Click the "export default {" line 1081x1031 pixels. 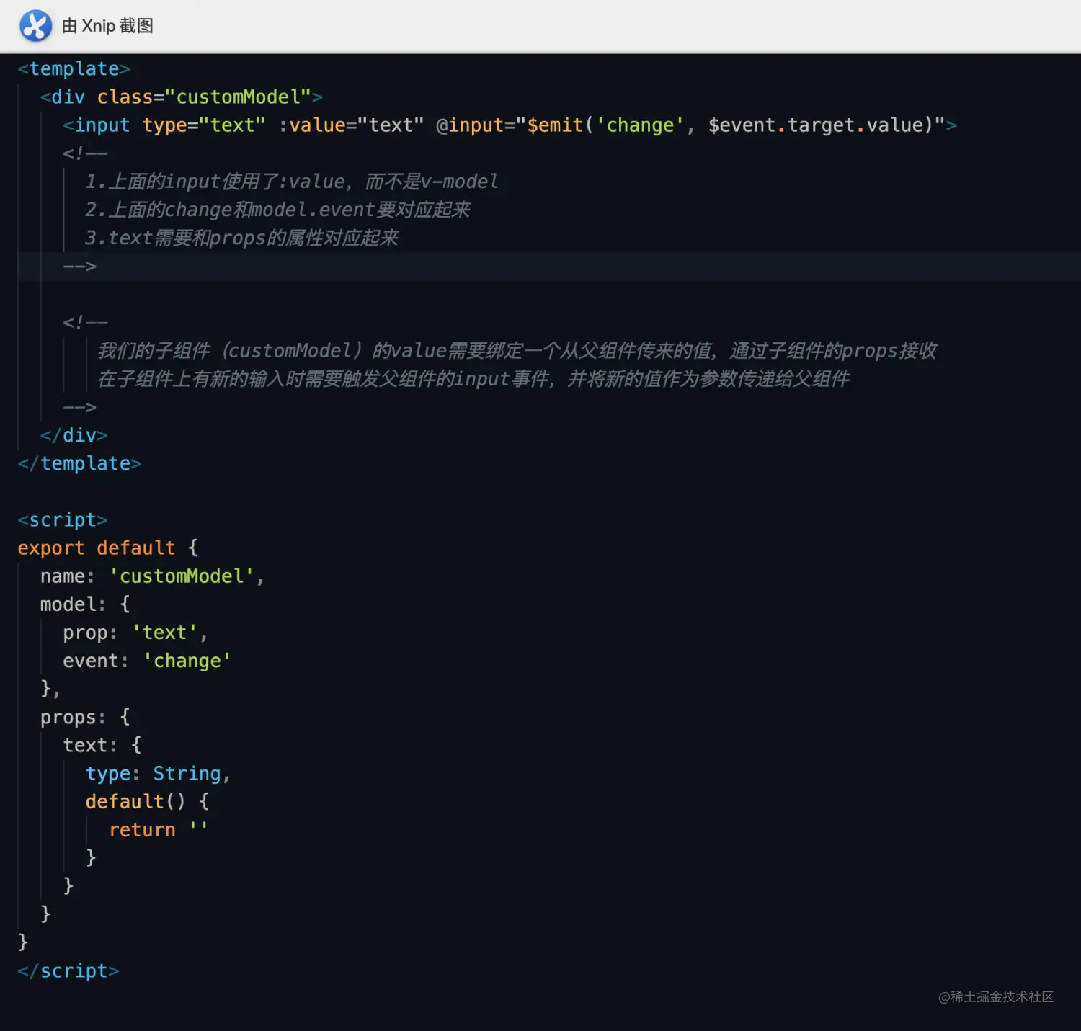pyautogui.click(x=107, y=548)
